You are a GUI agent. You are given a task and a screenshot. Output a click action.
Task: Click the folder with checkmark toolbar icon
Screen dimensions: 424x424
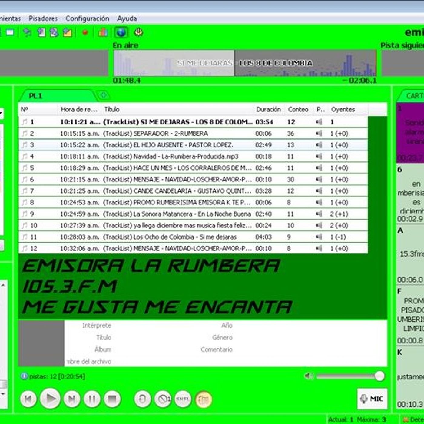pos(67,32)
